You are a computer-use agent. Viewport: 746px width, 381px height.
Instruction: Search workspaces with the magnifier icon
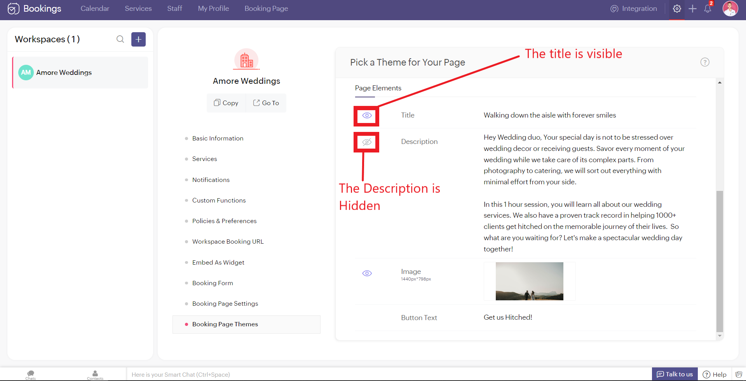(x=120, y=39)
